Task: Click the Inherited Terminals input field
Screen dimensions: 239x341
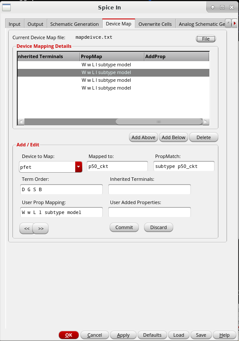Action: pyautogui.click(x=150, y=189)
